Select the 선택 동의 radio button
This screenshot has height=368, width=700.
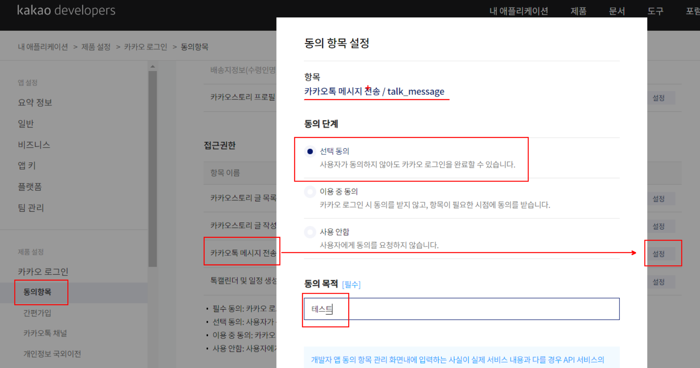tap(310, 152)
